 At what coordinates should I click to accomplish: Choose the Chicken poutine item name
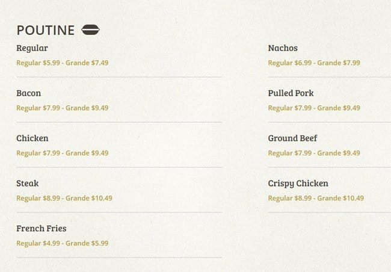click(32, 138)
